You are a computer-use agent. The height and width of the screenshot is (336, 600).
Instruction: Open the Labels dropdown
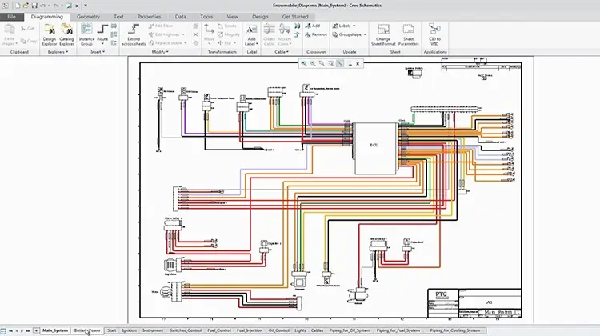(344, 26)
